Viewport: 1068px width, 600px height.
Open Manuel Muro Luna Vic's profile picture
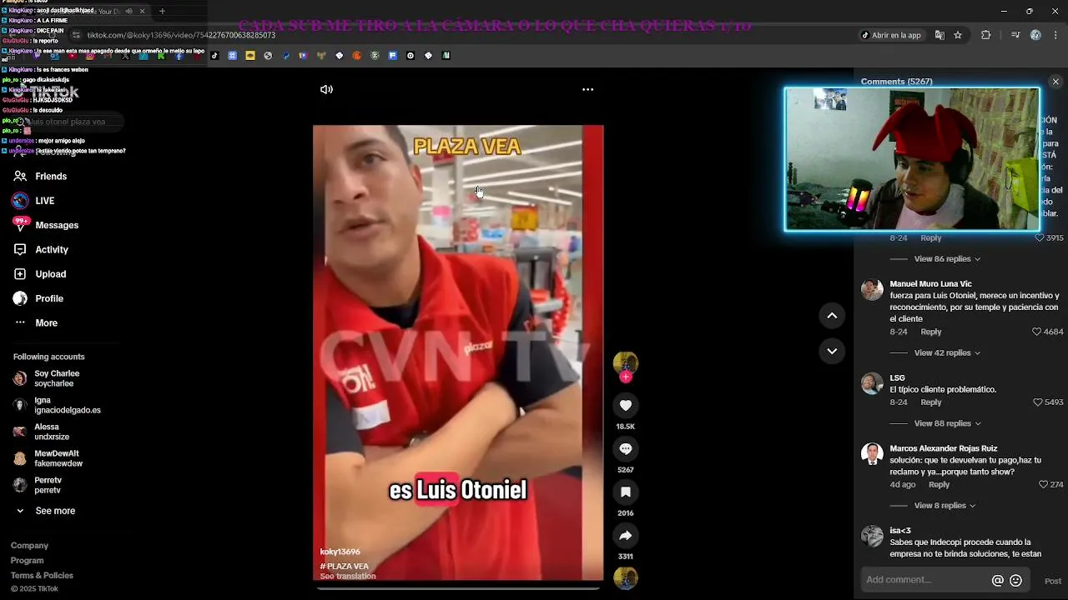[x=872, y=289]
